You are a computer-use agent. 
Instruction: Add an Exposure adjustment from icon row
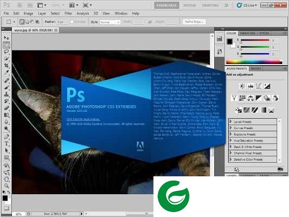coord(267,86)
